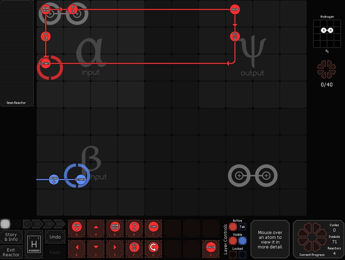Select the Pause instruction tool
Screen dimensions: 345x260
(x=211, y=247)
